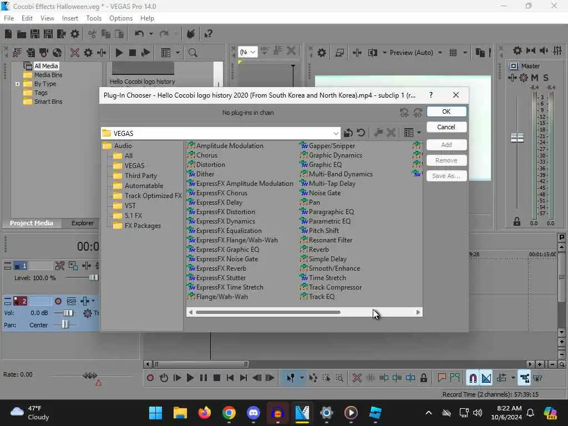Toggle Automatic Crossfades icon
Image resolution: width=568 pixels, height=426 pixels.
(486, 378)
